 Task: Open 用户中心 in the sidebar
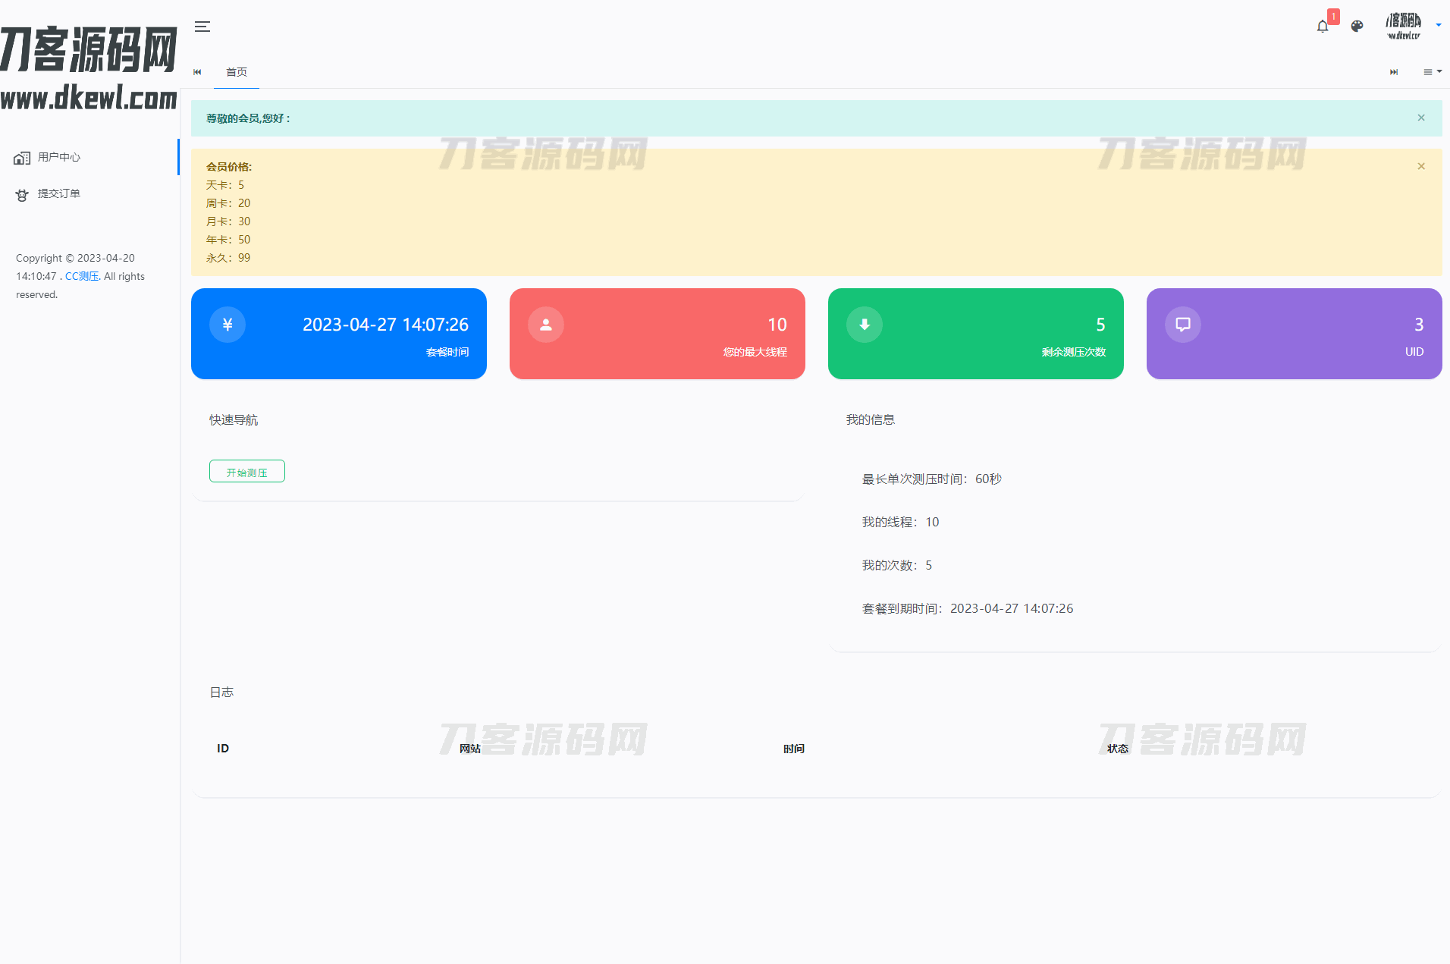pyautogui.click(x=59, y=157)
